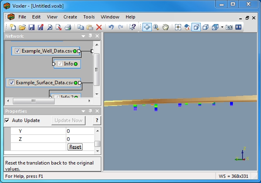Toggle the highlighted perspective cube view icon

pyautogui.click(x=196, y=27)
